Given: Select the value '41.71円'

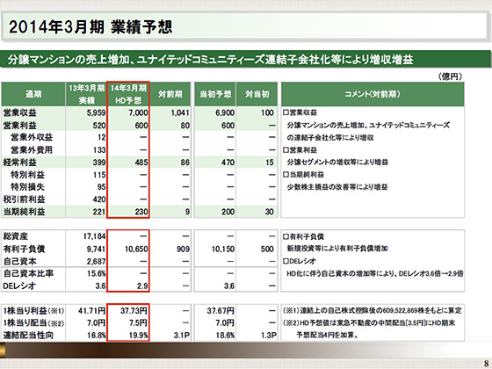Looking at the screenshot, I should pyautogui.click(x=91, y=311).
